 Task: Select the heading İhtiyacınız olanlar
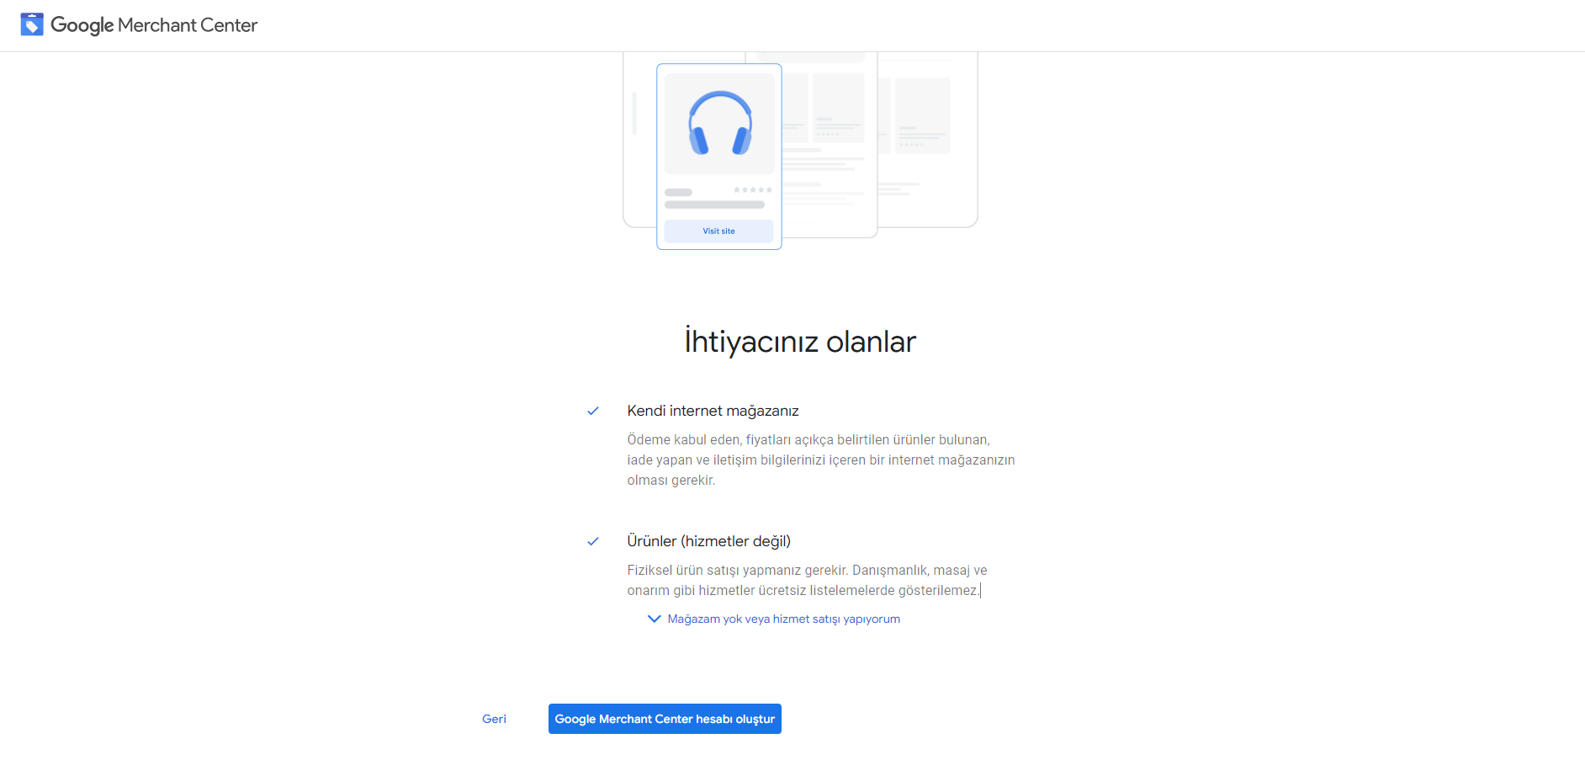(x=800, y=341)
